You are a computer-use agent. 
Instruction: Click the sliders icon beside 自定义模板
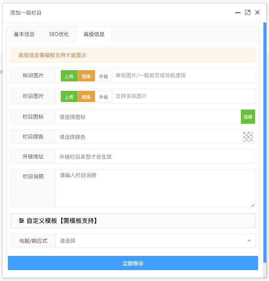coord(21,221)
